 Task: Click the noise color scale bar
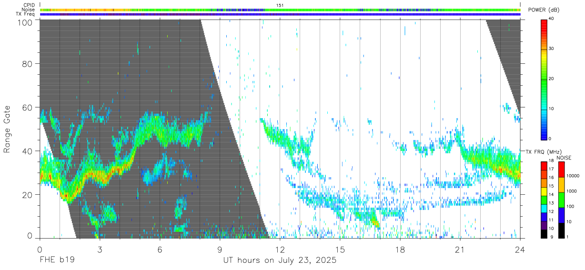tap(561, 200)
